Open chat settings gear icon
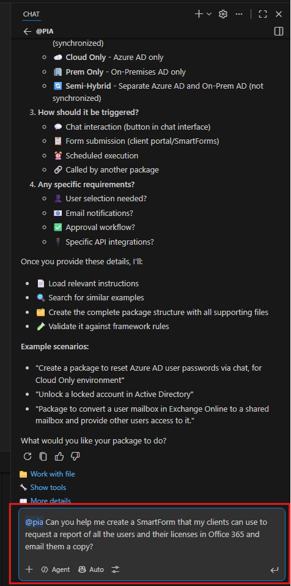 [223, 14]
